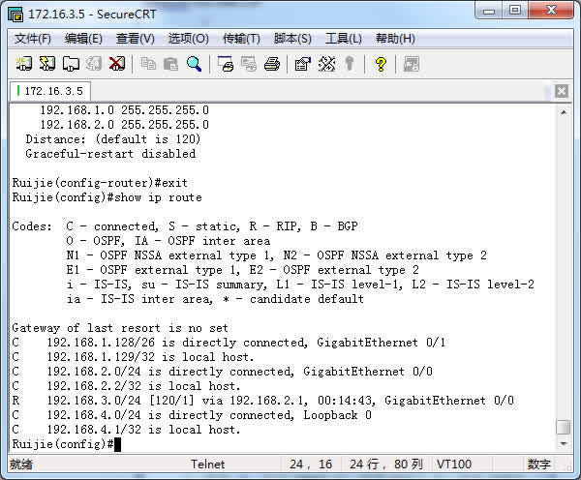Click the Paste icon in toolbar
Screen dimensions: 581x480
(x=170, y=64)
